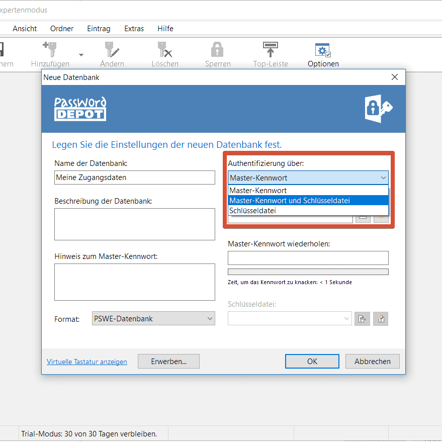Image resolution: width=442 pixels, height=442 pixels.
Task: Click the Beschreibung der Datenbank text area
Action: (x=135, y=224)
